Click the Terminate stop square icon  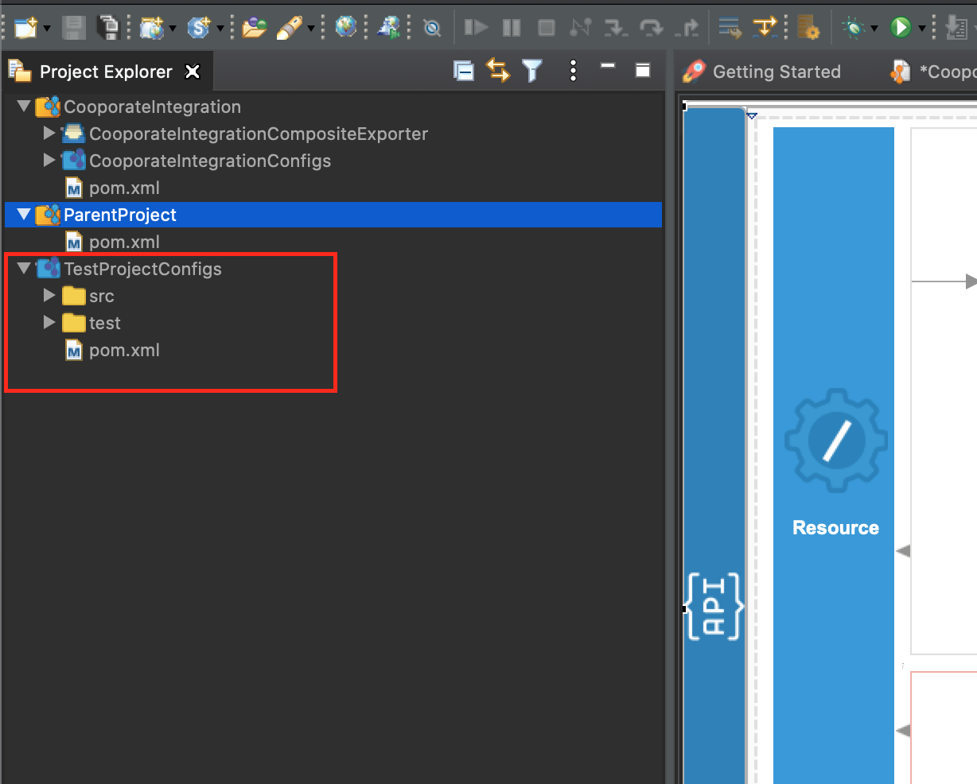click(547, 28)
